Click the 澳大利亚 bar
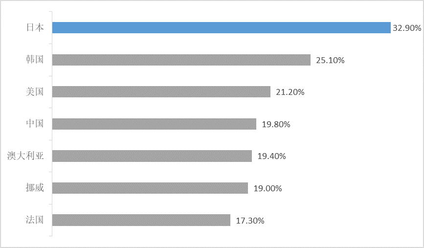424x248 pixels. coord(152,156)
